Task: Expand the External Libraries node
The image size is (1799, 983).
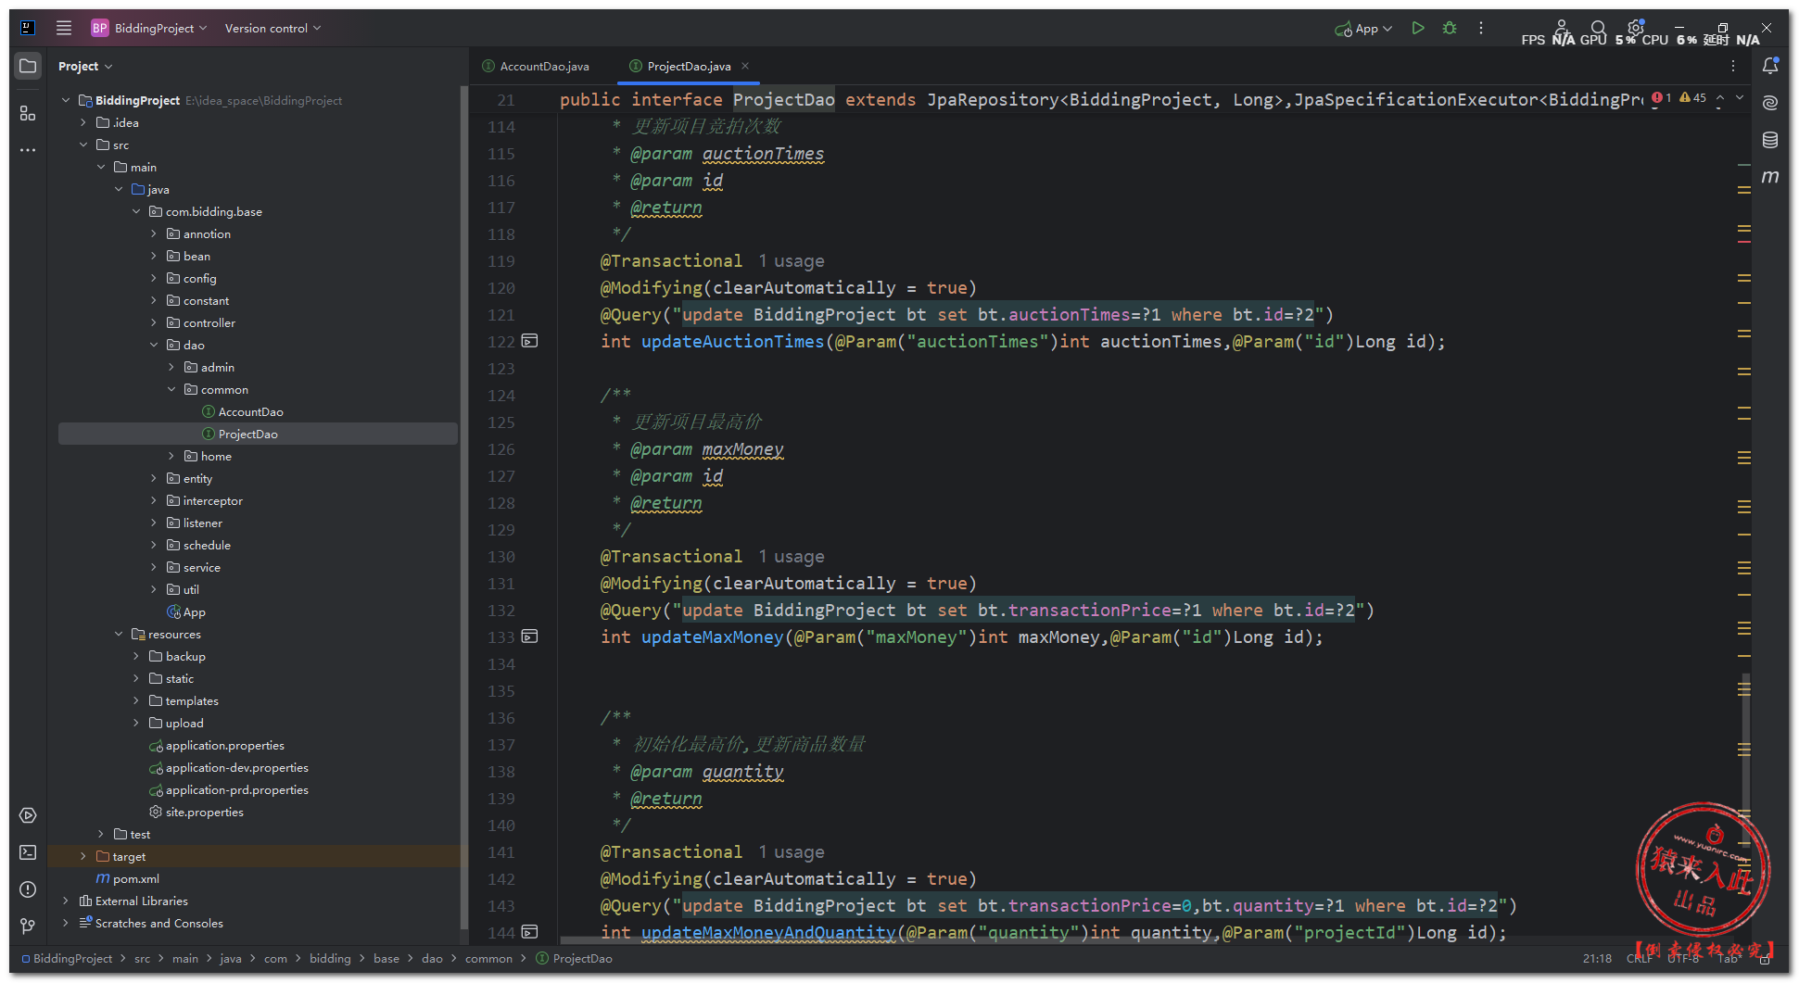Action: (x=66, y=901)
